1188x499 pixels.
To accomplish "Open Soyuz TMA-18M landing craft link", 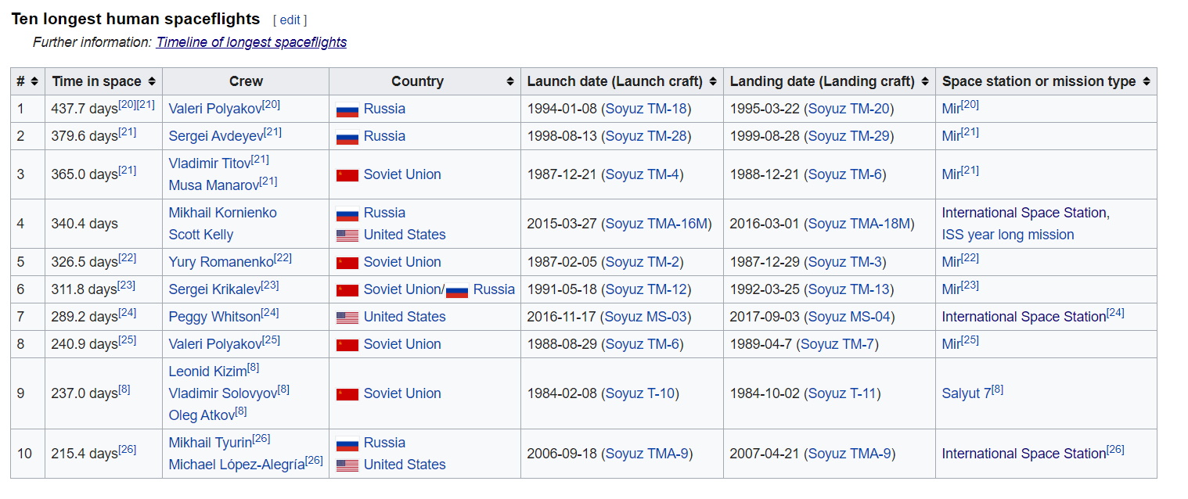I will [x=859, y=224].
